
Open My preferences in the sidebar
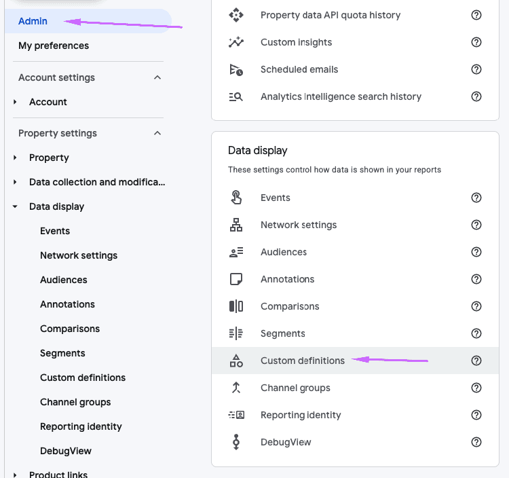[x=54, y=45]
